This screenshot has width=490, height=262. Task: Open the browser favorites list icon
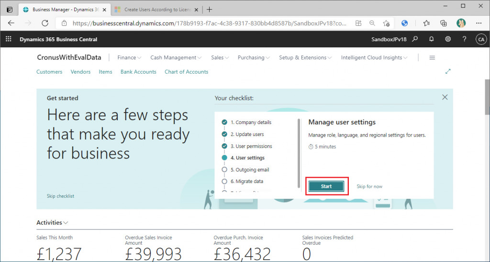click(x=426, y=23)
